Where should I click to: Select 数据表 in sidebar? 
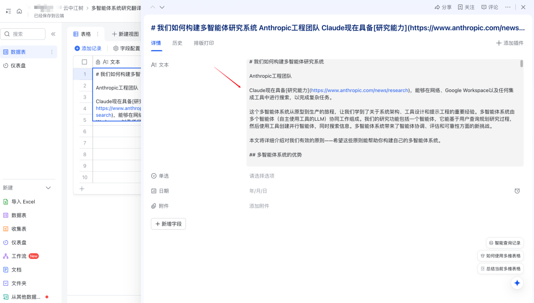click(29, 52)
